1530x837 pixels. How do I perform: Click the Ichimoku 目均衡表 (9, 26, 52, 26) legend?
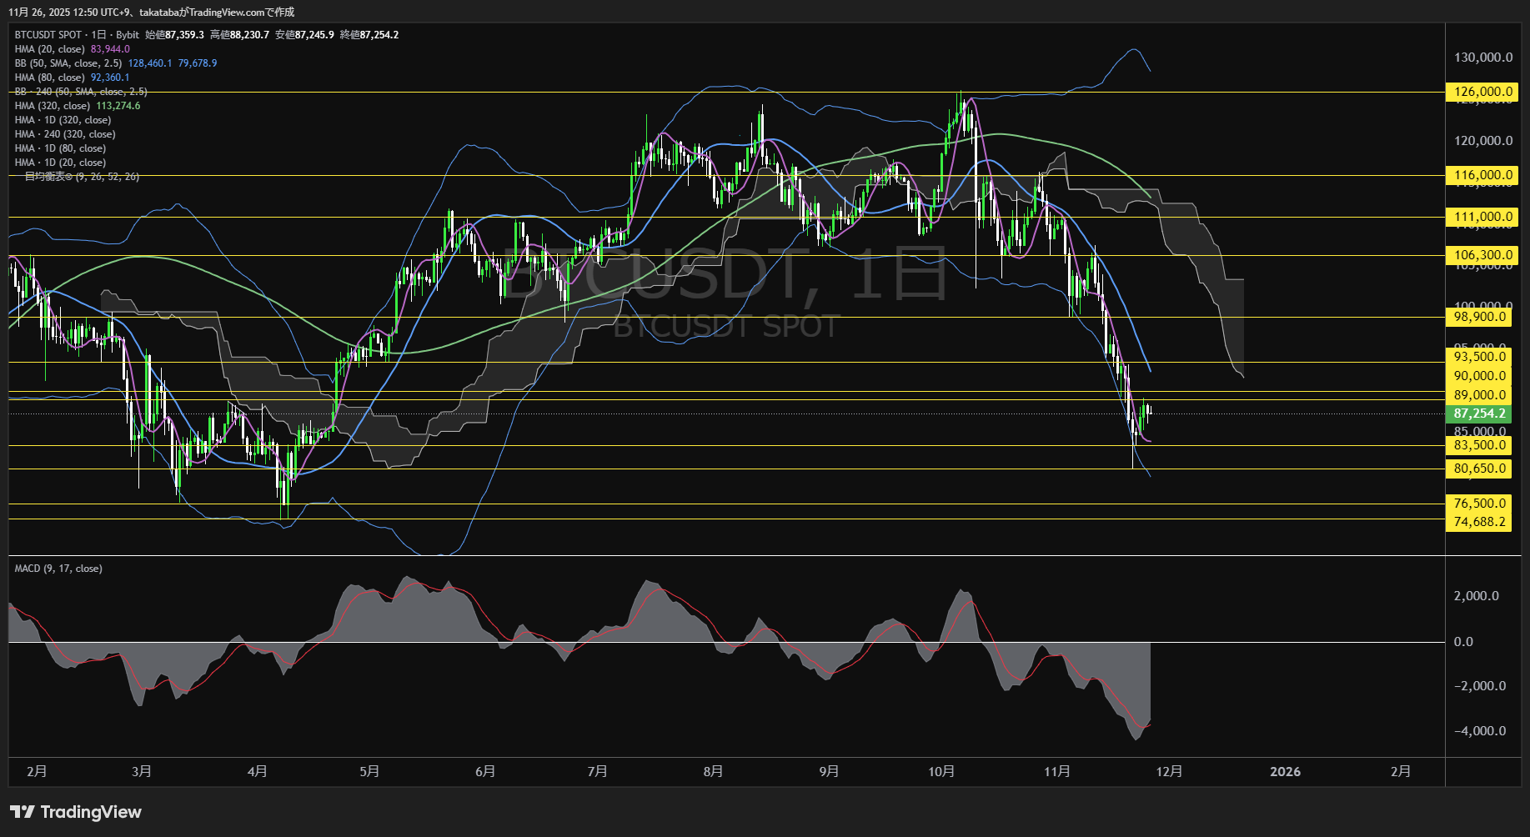pyautogui.click(x=81, y=177)
